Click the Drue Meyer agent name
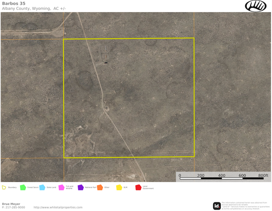Image resolution: width=272 pixels, height=211 pixels. click(11, 204)
